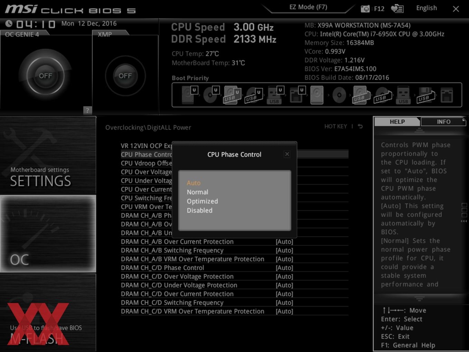Click the HOT KEY label
Viewport: 469px width, 352px height.
click(336, 126)
